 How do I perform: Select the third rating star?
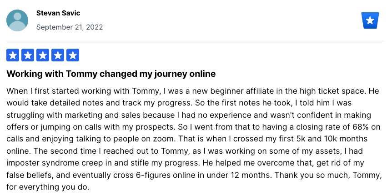coord(43,55)
